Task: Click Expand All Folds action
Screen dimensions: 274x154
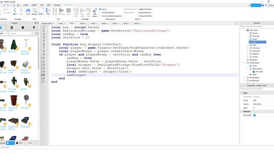Action: (145, 12)
